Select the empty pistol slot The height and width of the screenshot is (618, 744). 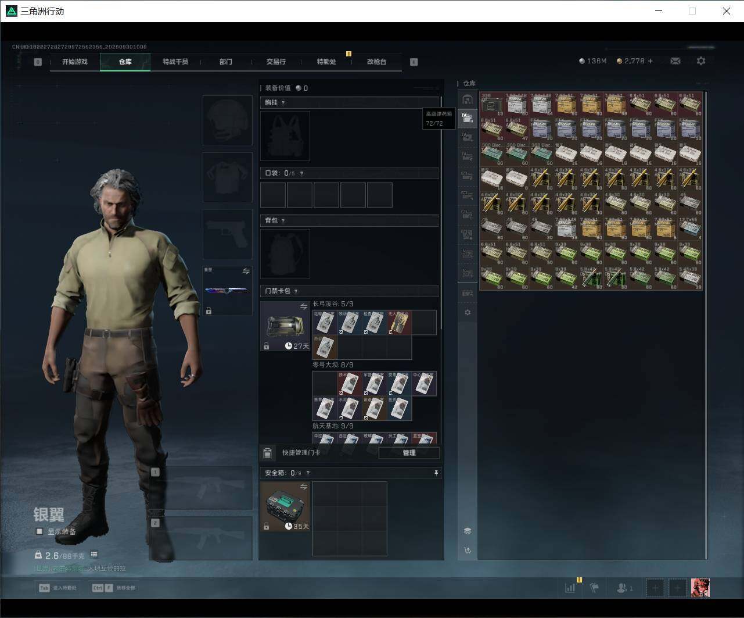pyautogui.click(x=227, y=234)
